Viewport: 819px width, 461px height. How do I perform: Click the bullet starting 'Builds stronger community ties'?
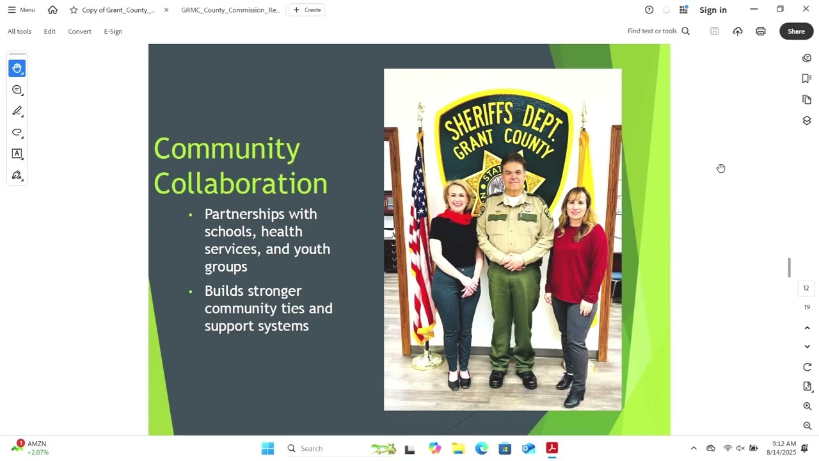(x=269, y=309)
